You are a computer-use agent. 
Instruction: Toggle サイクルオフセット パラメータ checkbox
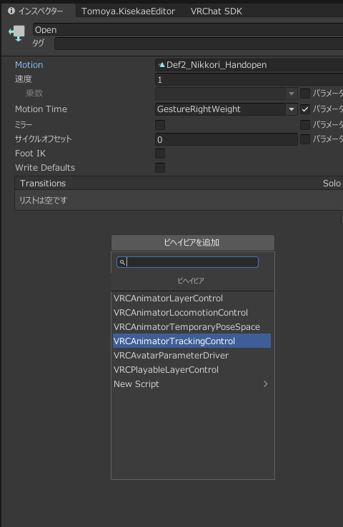305,139
